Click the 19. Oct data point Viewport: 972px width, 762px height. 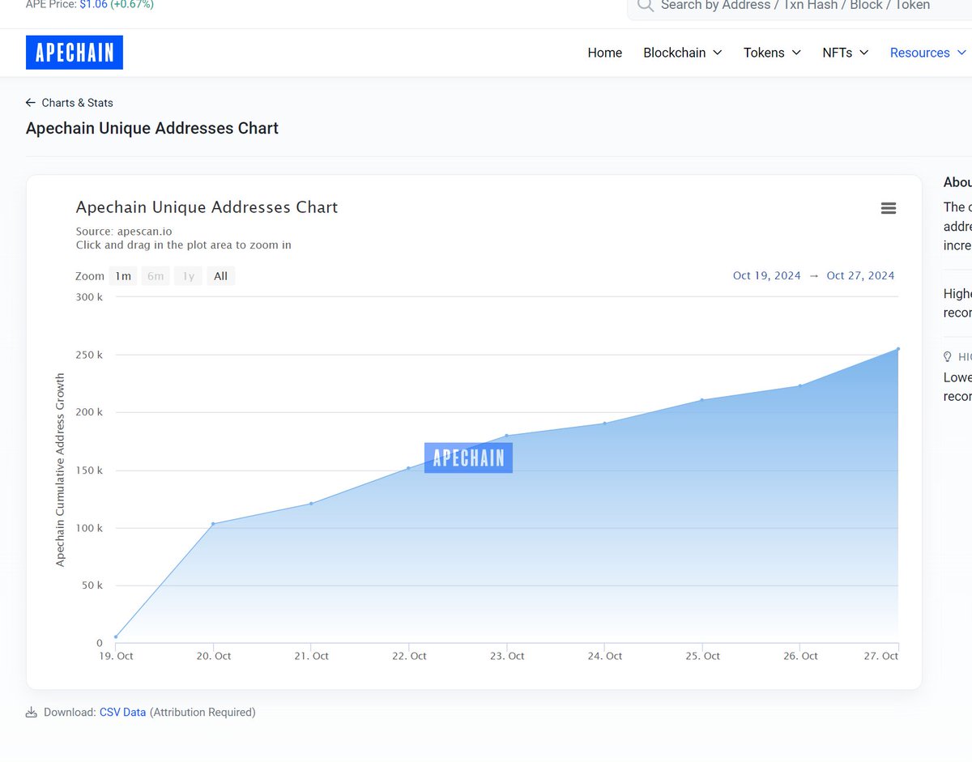(x=116, y=637)
